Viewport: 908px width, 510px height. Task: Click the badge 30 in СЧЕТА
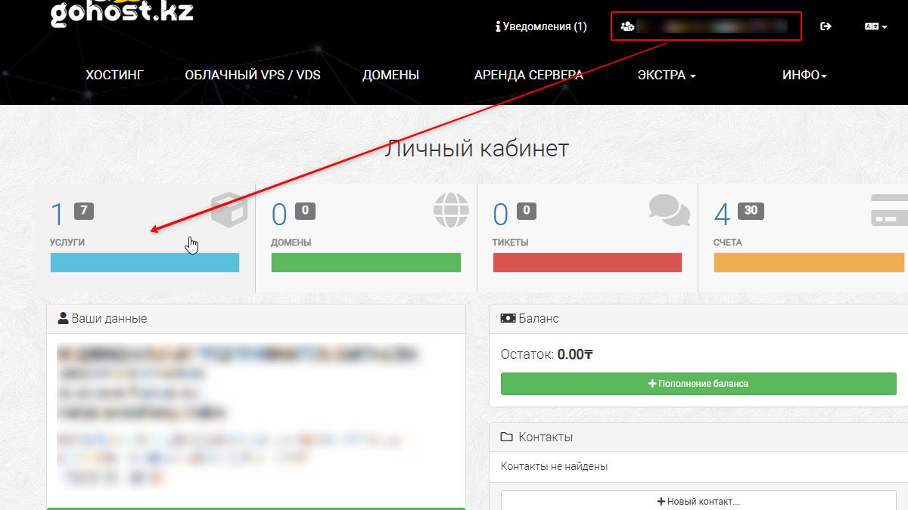click(x=751, y=211)
